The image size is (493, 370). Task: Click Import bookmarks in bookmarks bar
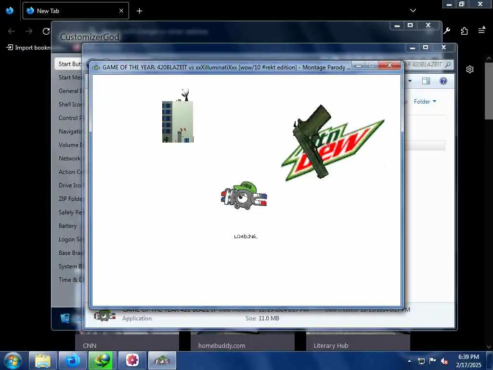[x=28, y=48]
